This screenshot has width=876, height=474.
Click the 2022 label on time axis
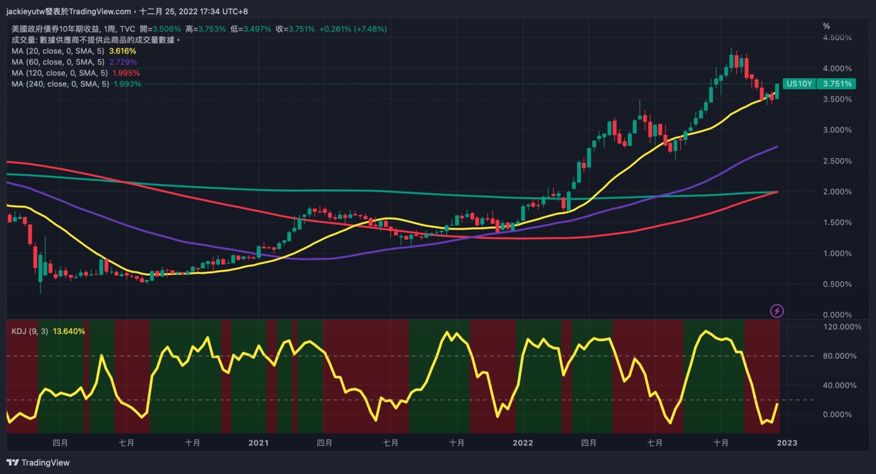[523, 443]
